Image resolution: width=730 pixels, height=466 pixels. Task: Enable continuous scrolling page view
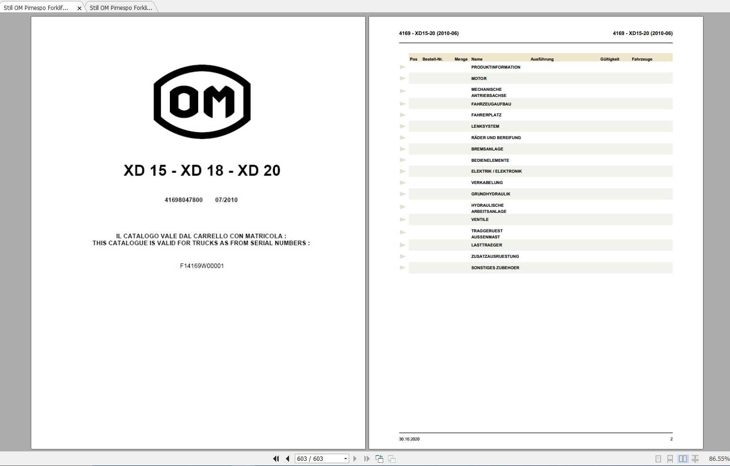tap(669, 458)
